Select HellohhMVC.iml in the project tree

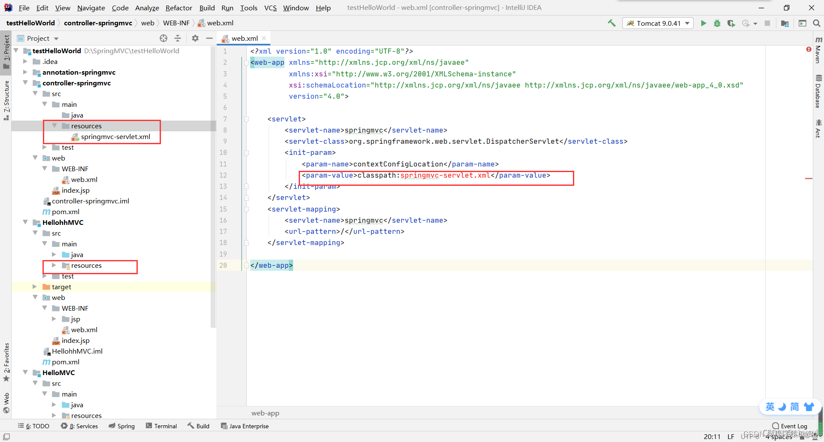(x=77, y=351)
